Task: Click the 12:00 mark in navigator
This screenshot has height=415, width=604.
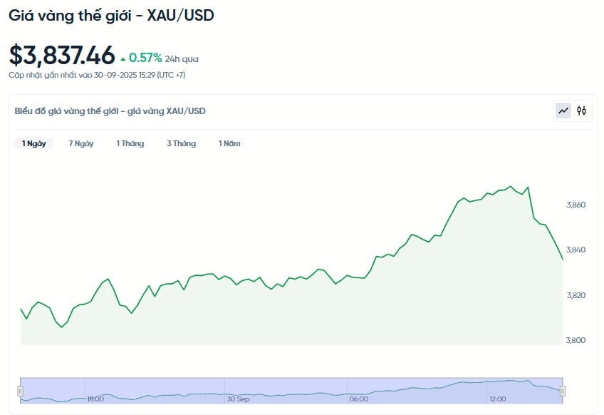Action: pyautogui.click(x=497, y=399)
